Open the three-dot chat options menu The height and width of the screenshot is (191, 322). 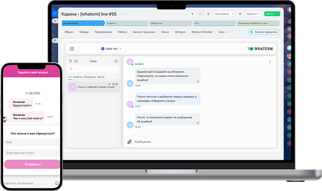270,62
